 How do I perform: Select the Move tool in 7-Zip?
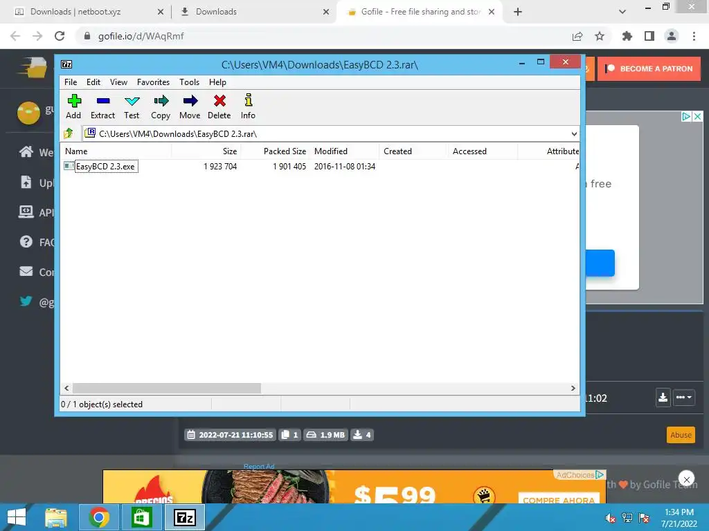click(x=190, y=106)
